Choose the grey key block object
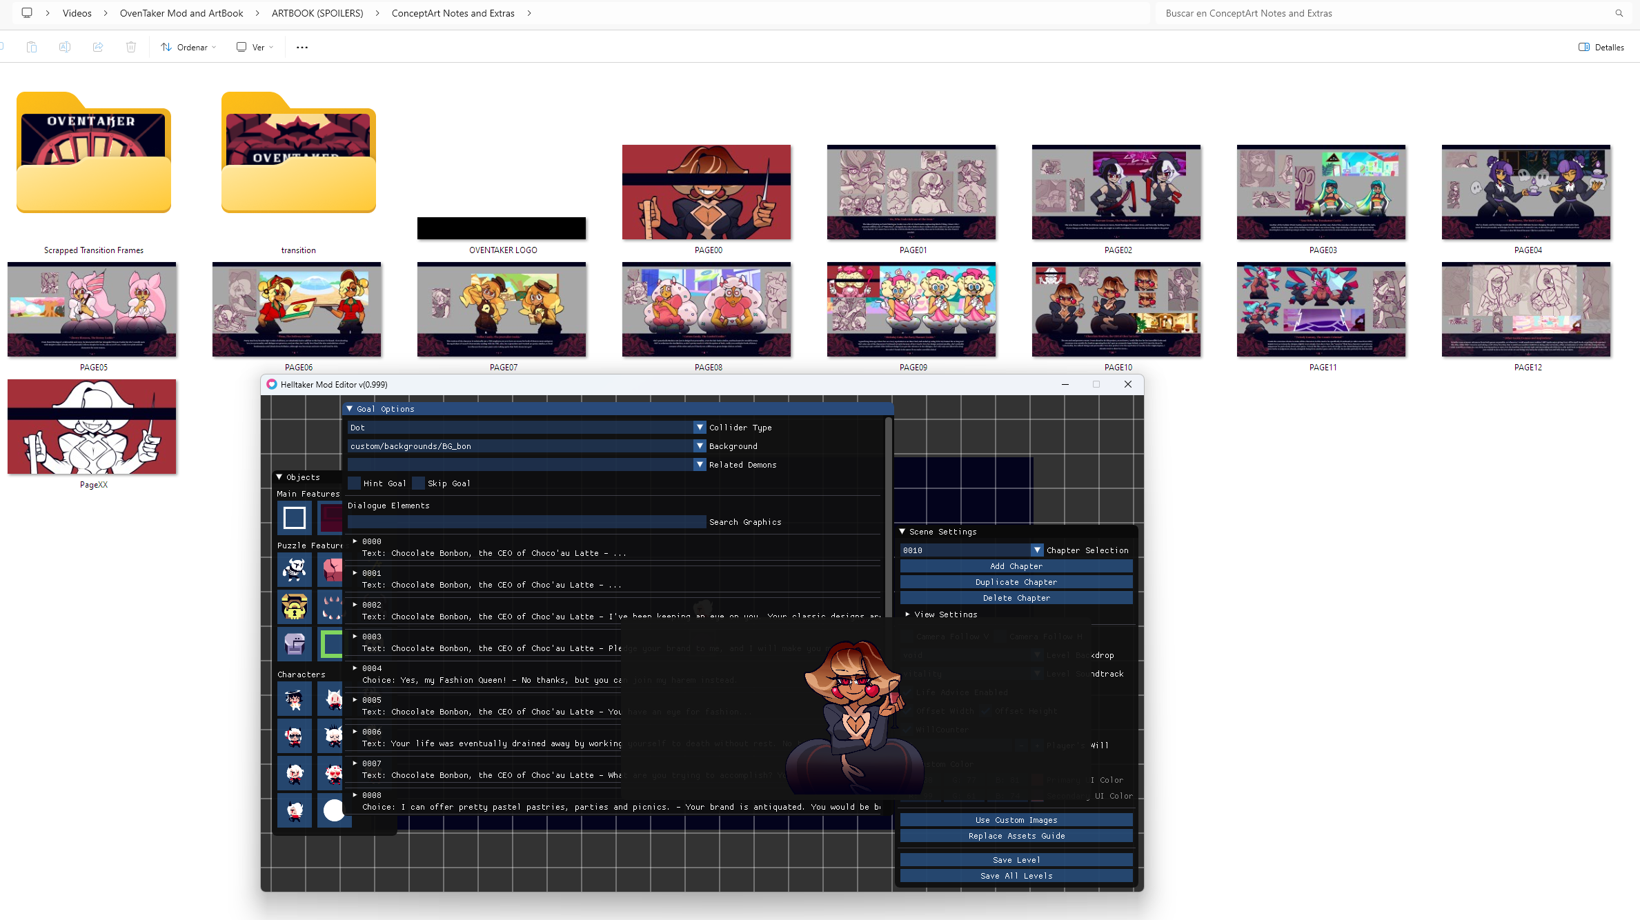 (x=295, y=644)
